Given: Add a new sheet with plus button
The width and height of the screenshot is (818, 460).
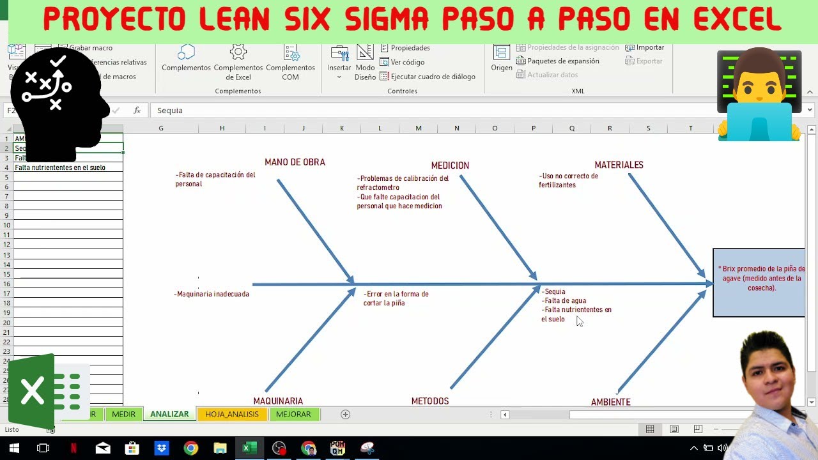Looking at the screenshot, I should 345,415.
